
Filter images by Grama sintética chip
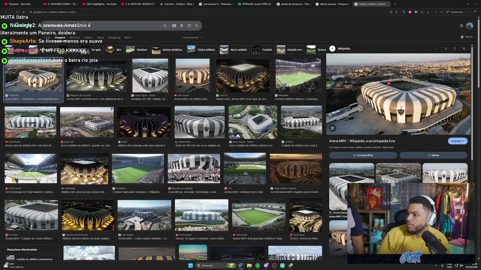(167, 49)
